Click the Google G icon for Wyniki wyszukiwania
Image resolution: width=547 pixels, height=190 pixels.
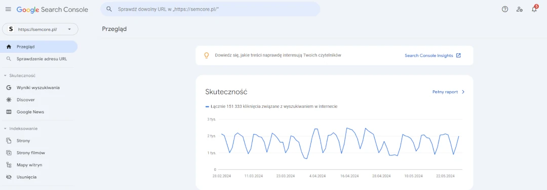pyautogui.click(x=9, y=88)
